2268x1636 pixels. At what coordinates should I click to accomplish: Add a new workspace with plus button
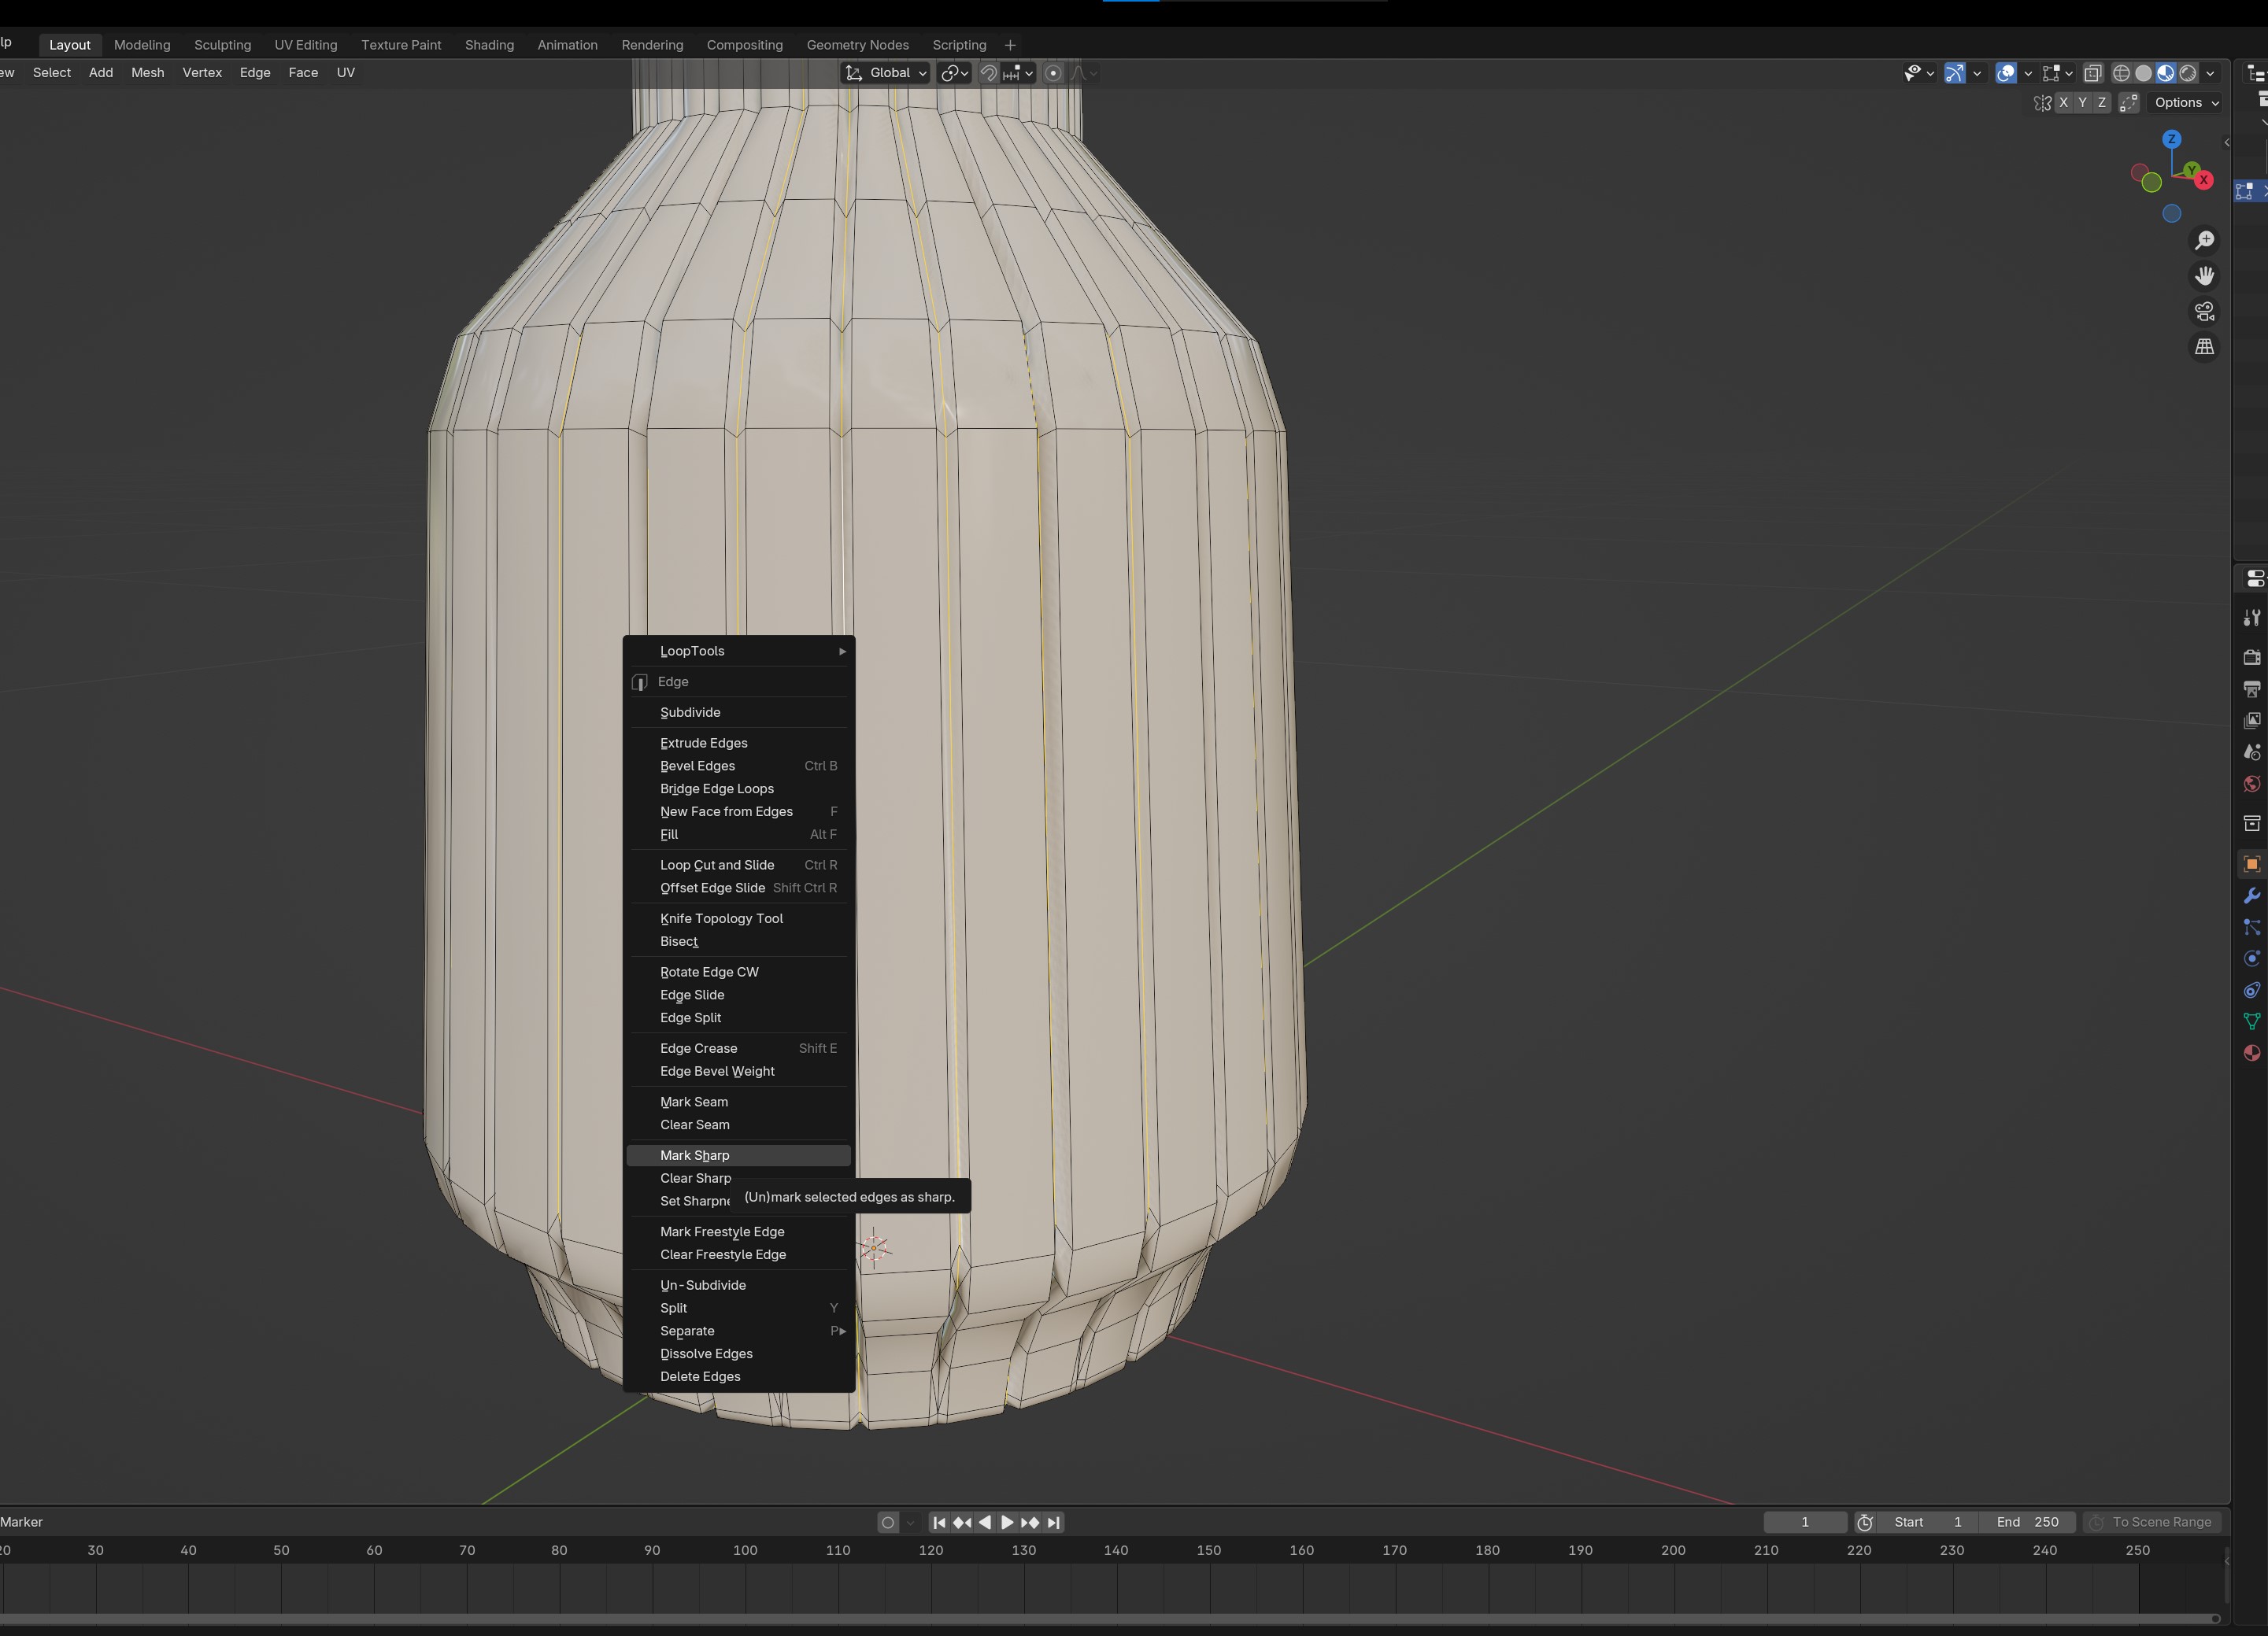point(1010,45)
